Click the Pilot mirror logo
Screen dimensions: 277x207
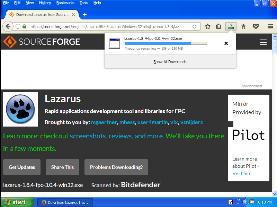[248, 135]
